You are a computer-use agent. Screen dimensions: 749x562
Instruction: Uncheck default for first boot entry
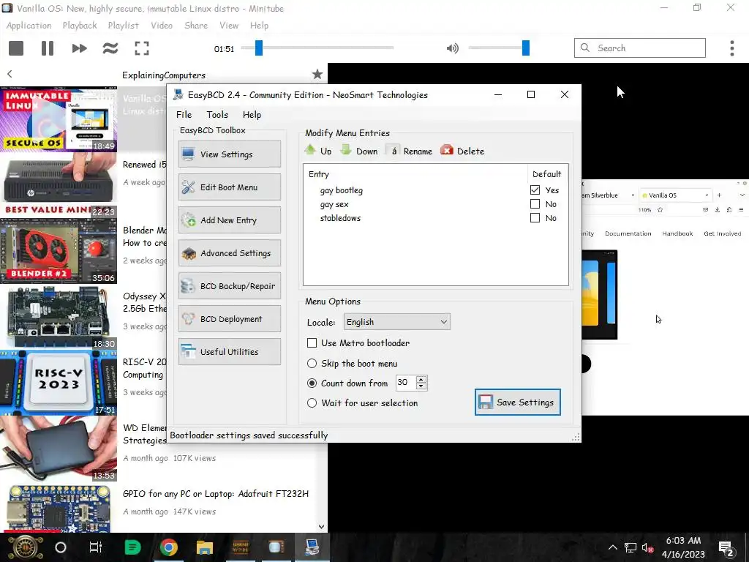pyautogui.click(x=535, y=190)
